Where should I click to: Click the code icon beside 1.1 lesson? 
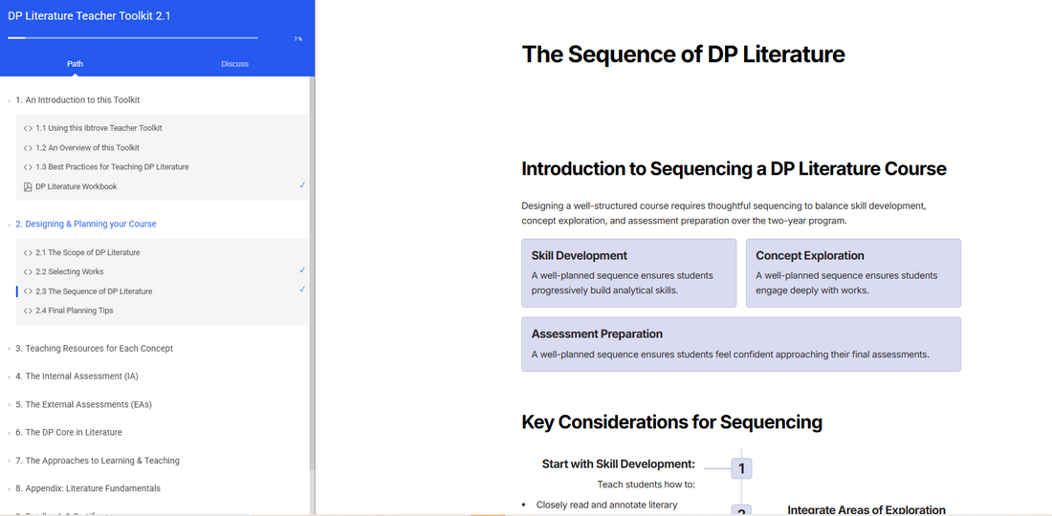coord(28,128)
